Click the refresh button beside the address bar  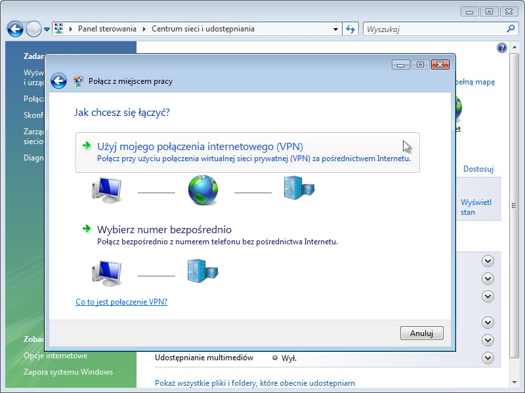[350, 29]
